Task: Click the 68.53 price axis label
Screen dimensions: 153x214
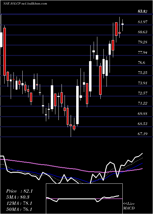Action: tap(143, 124)
